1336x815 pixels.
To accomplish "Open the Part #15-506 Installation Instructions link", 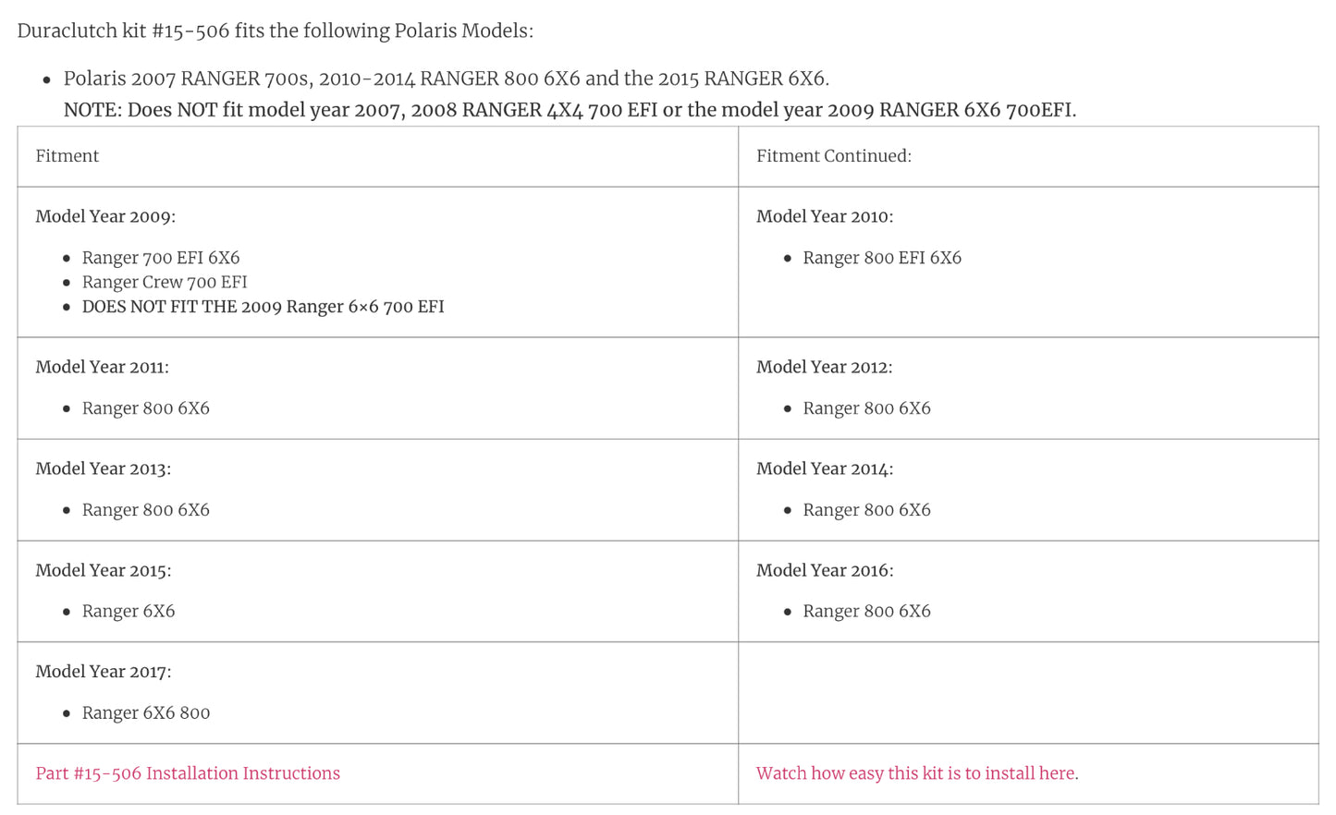I will pos(188,773).
